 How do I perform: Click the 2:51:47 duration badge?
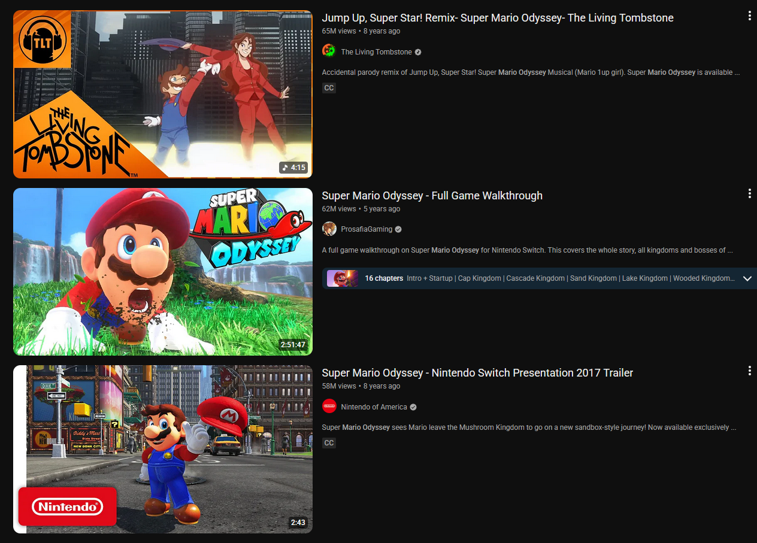click(293, 345)
